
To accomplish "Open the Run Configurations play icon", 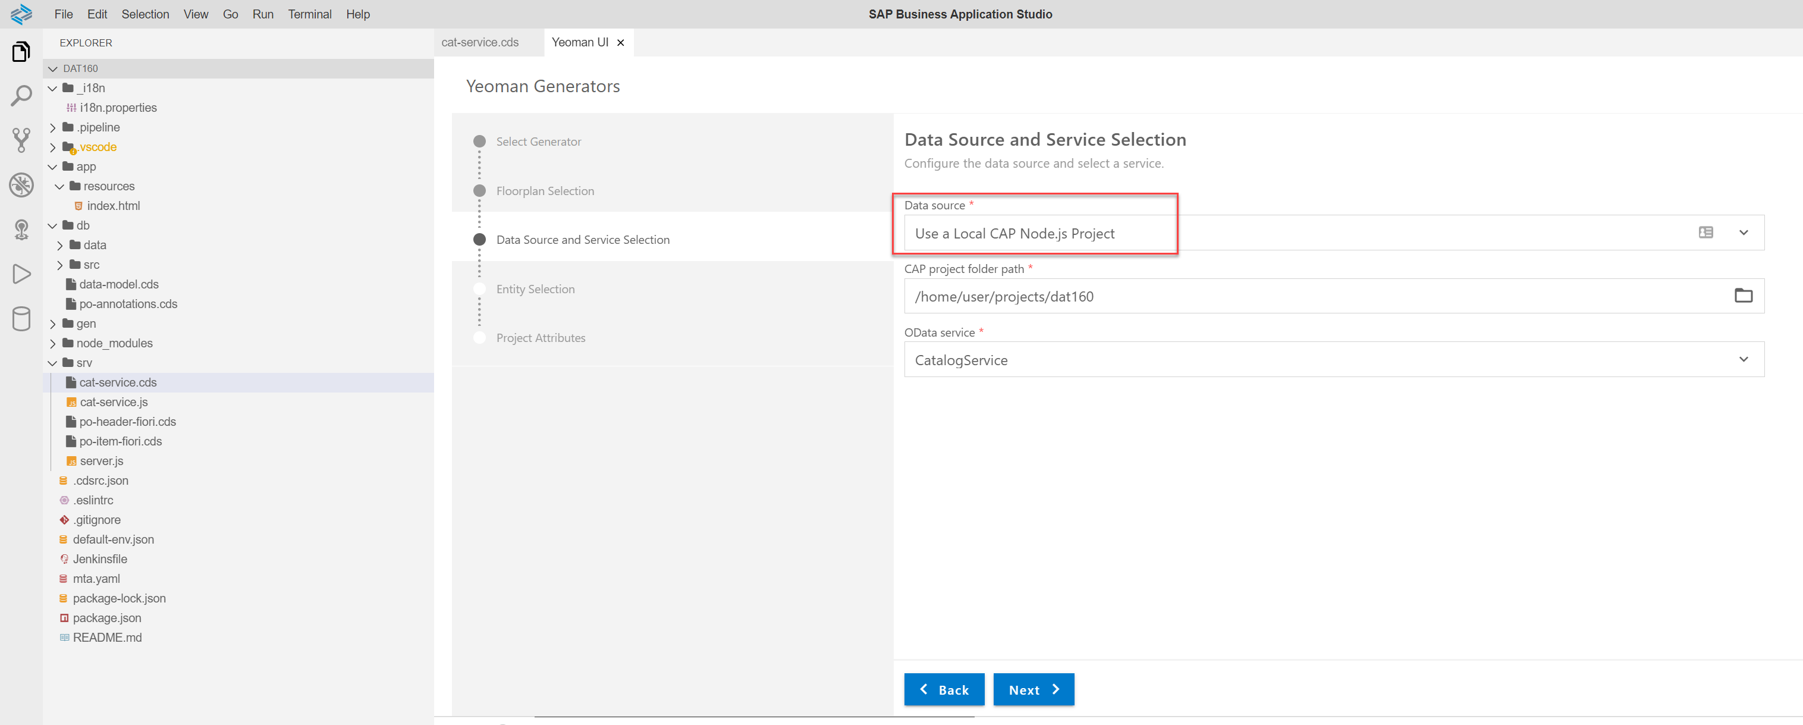I will pyautogui.click(x=21, y=274).
